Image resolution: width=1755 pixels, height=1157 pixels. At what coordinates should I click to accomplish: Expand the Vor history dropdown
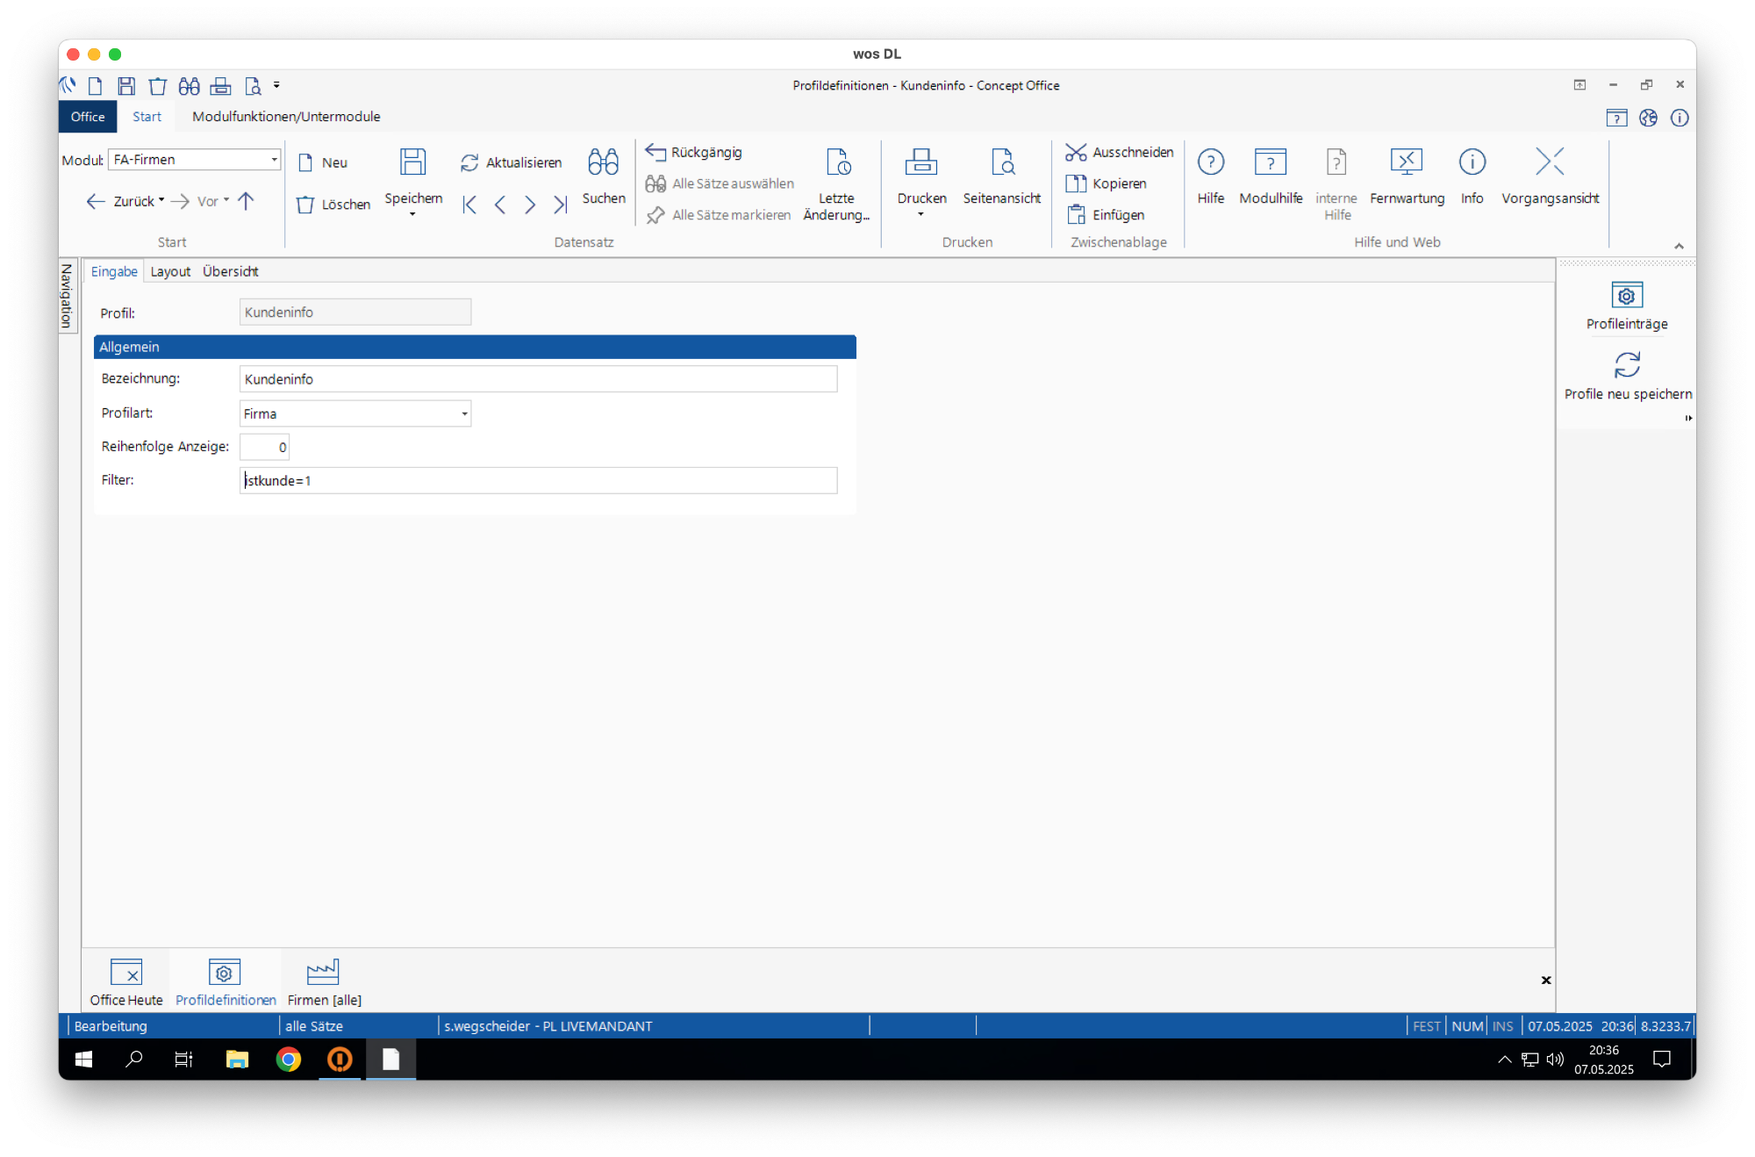226,200
